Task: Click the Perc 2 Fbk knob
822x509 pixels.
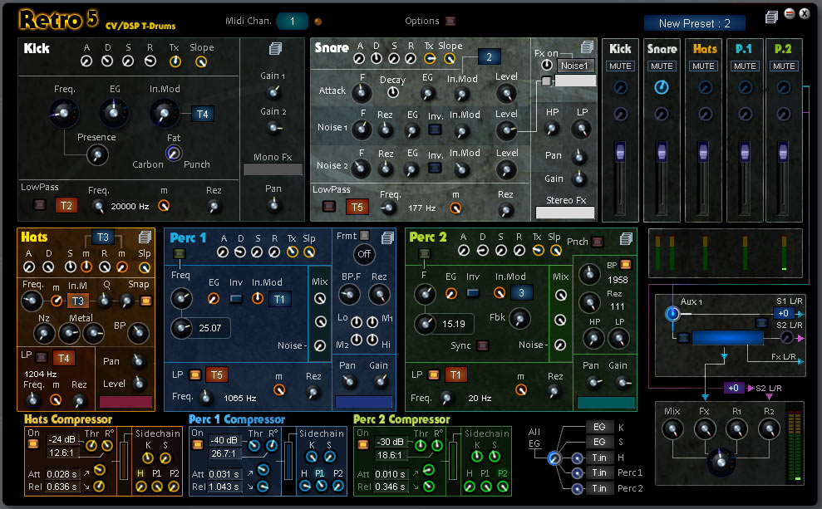Action: tap(519, 318)
